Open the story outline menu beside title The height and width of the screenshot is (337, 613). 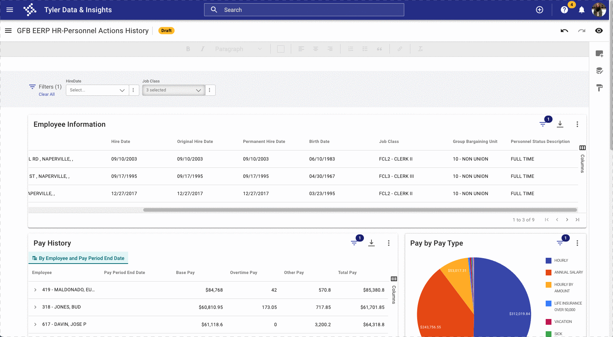tap(8, 31)
